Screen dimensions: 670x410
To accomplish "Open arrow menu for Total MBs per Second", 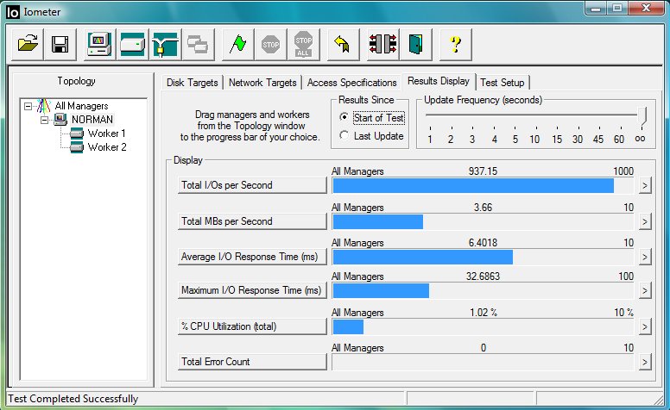I will coord(645,221).
